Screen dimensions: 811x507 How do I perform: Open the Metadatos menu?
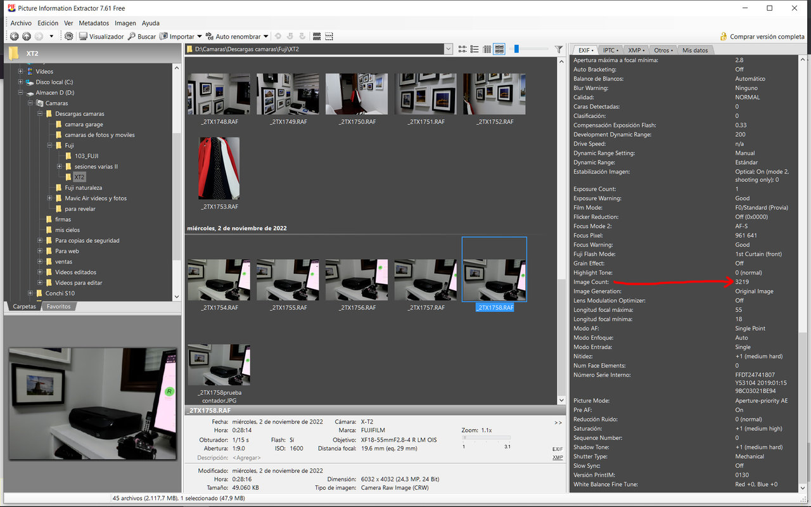(94, 23)
